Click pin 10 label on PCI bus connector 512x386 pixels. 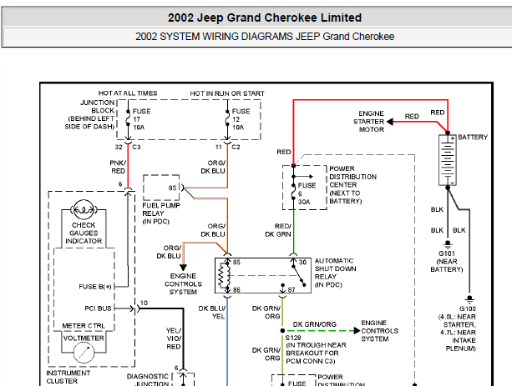pos(144,303)
